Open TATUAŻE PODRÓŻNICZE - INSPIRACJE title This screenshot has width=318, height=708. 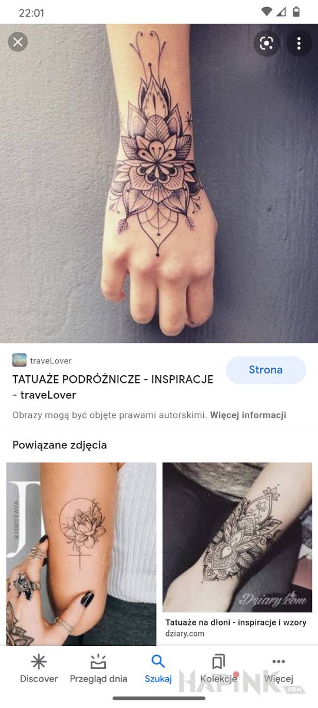[x=112, y=387]
